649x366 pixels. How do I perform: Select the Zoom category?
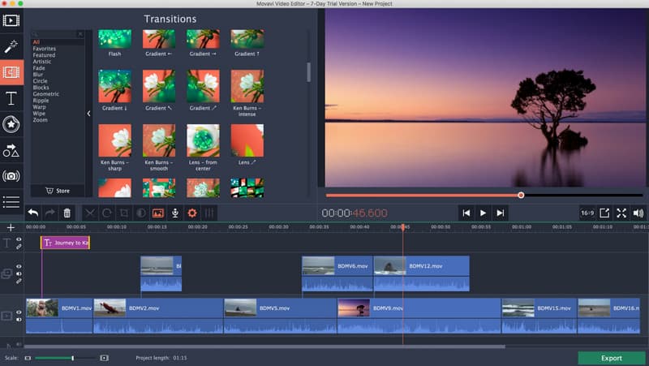(x=40, y=120)
